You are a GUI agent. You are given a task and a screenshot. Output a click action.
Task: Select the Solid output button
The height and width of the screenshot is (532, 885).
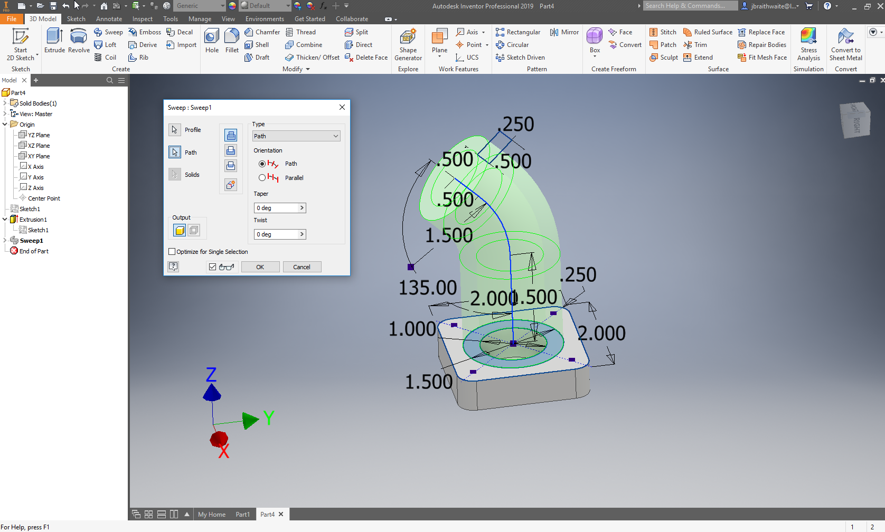(x=180, y=230)
